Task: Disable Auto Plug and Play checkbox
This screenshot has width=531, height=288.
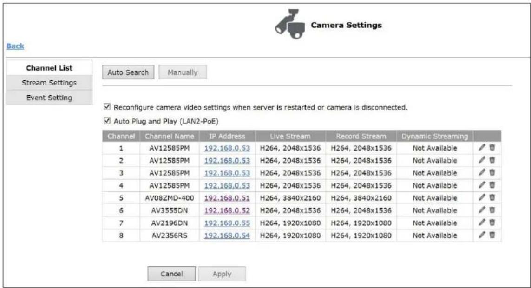Action: click(107, 121)
